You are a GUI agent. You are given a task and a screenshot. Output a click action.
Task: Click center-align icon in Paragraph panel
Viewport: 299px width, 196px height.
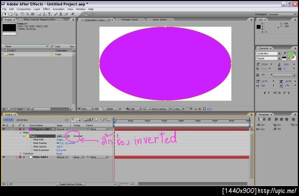(264, 119)
